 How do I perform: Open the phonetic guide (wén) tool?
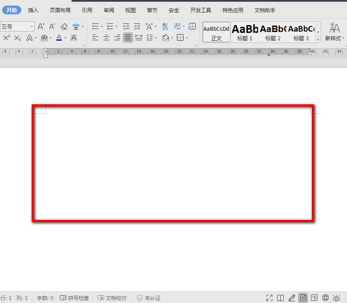click(x=76, y=26)
